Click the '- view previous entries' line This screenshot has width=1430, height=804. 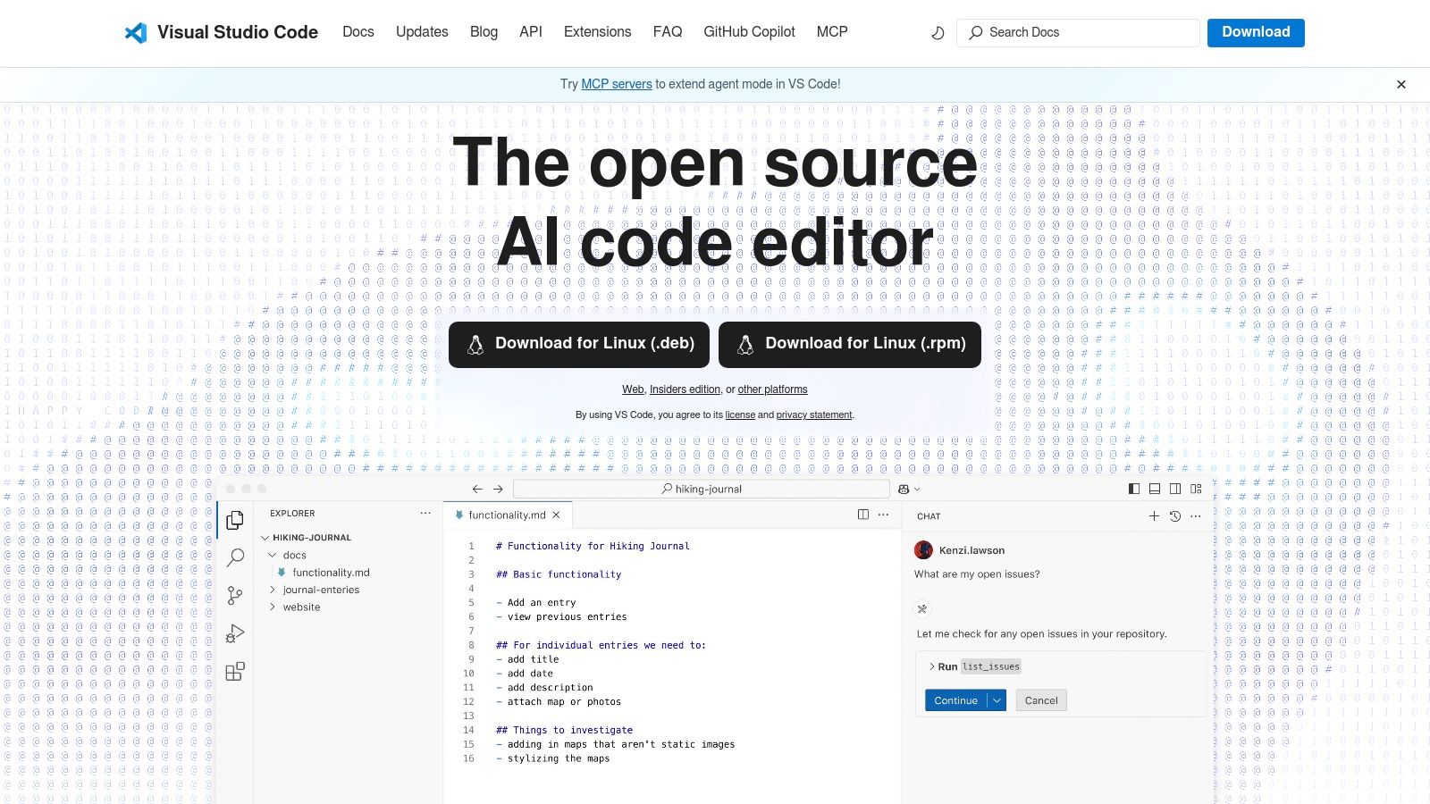tap(561, 616)
